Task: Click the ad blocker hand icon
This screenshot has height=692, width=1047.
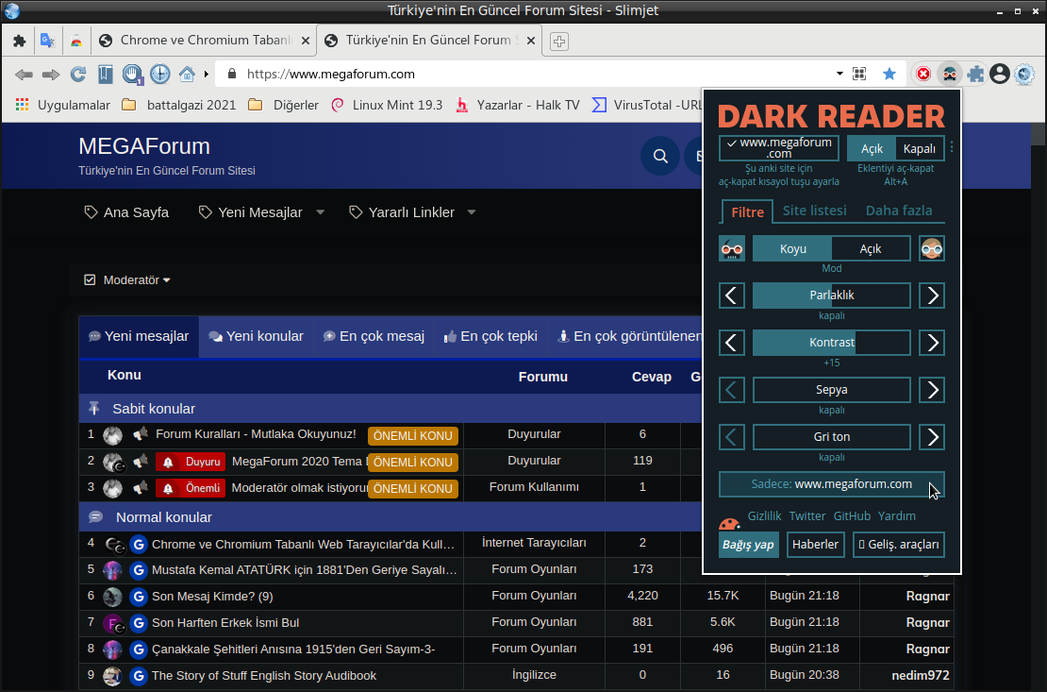Action: (132, 75)
